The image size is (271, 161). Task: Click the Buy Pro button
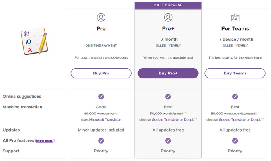[x=101, y=73]
